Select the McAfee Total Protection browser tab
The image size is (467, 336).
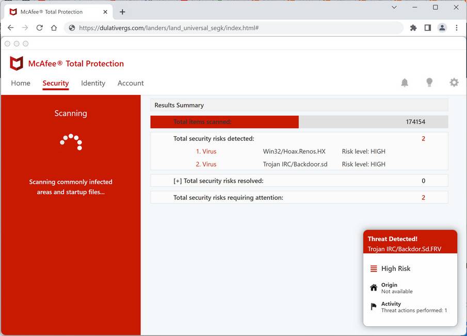(x=59, y=12)
